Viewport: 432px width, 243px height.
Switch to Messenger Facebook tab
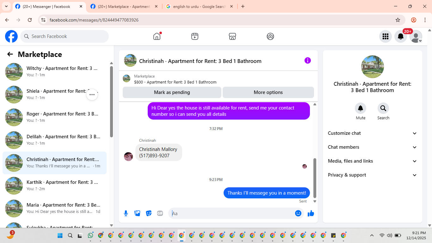click(49, 6)
